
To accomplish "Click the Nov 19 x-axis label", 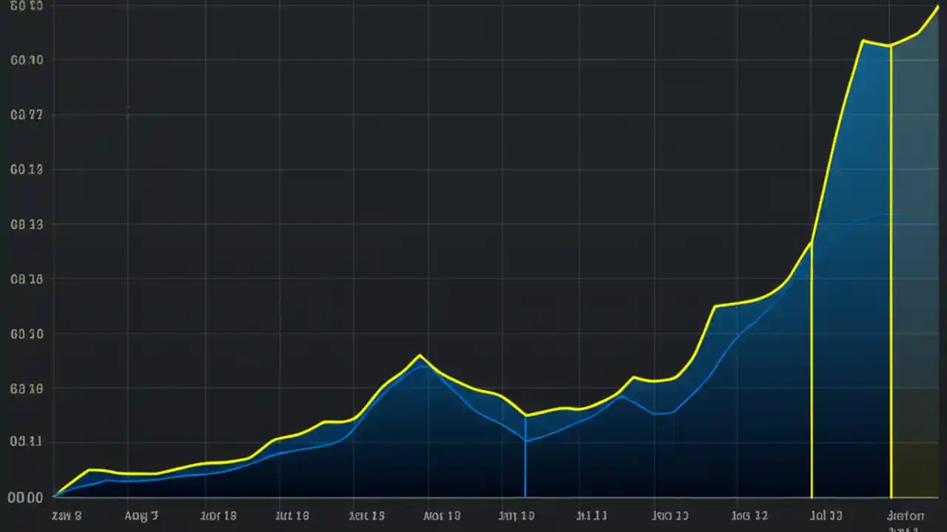I will tap(442, 516).
